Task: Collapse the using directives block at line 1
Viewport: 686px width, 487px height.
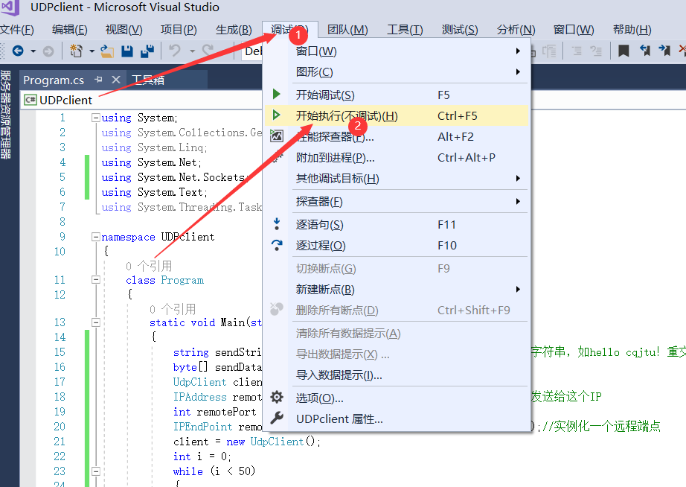Action: [x=95, y=118]
